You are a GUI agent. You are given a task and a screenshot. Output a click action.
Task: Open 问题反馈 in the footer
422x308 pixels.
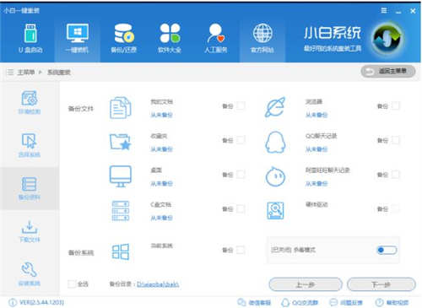pos(346,303)
